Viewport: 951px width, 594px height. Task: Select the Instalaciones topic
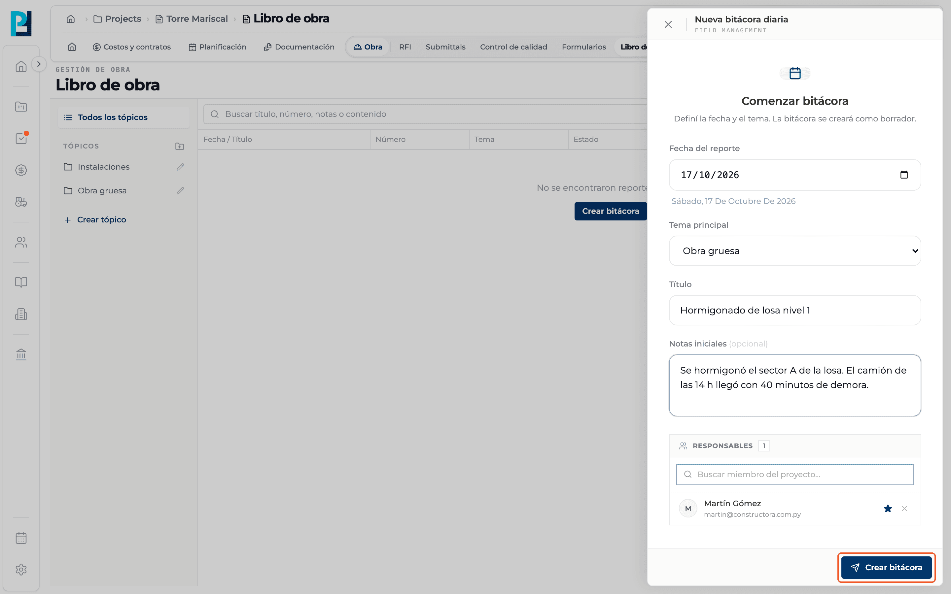[103, 167]
